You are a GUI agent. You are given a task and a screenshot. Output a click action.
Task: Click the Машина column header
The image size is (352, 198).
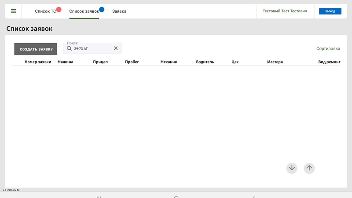65,62
